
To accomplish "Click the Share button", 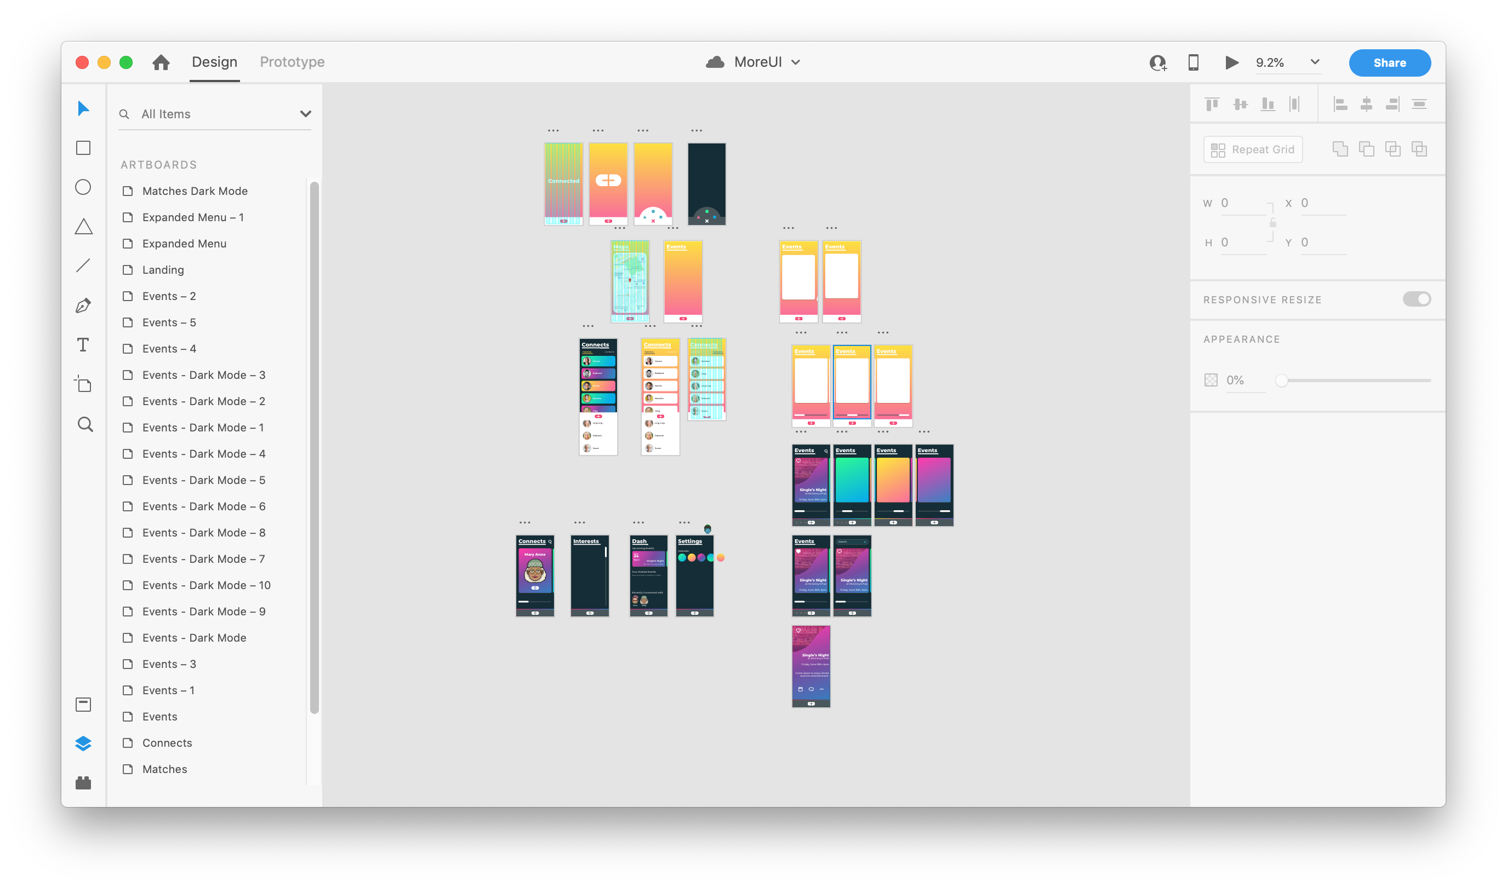I will [x=1390, y=62].
